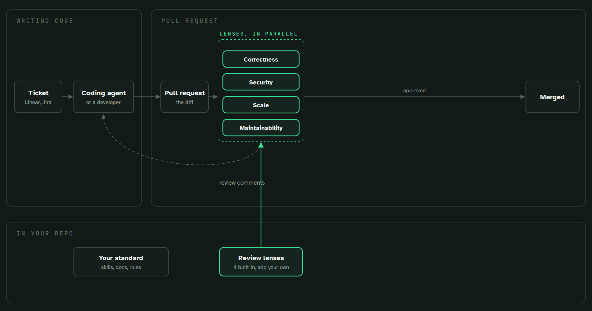Click the uppercase "PULL REQUEST" section heading
The image size is (592, 311).
point(190,21)
